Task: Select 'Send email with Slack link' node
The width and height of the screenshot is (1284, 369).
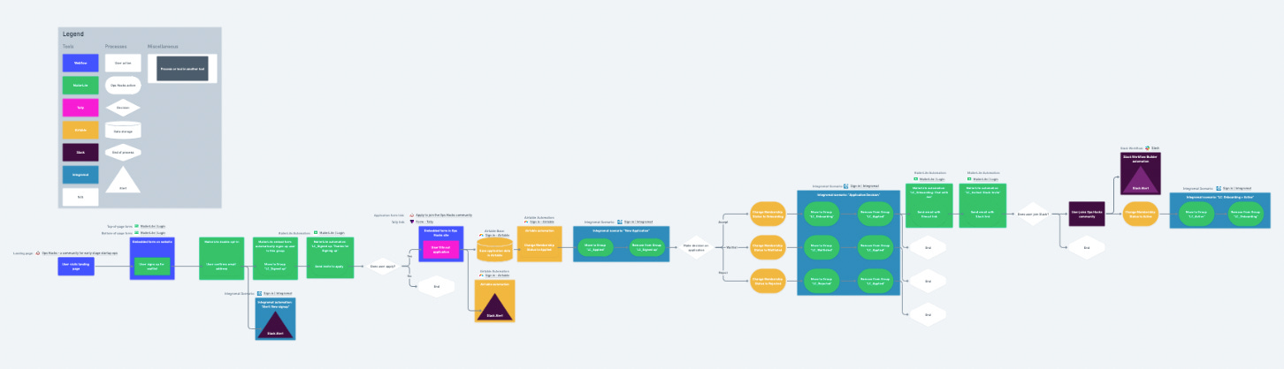Action: pos(982,214)
